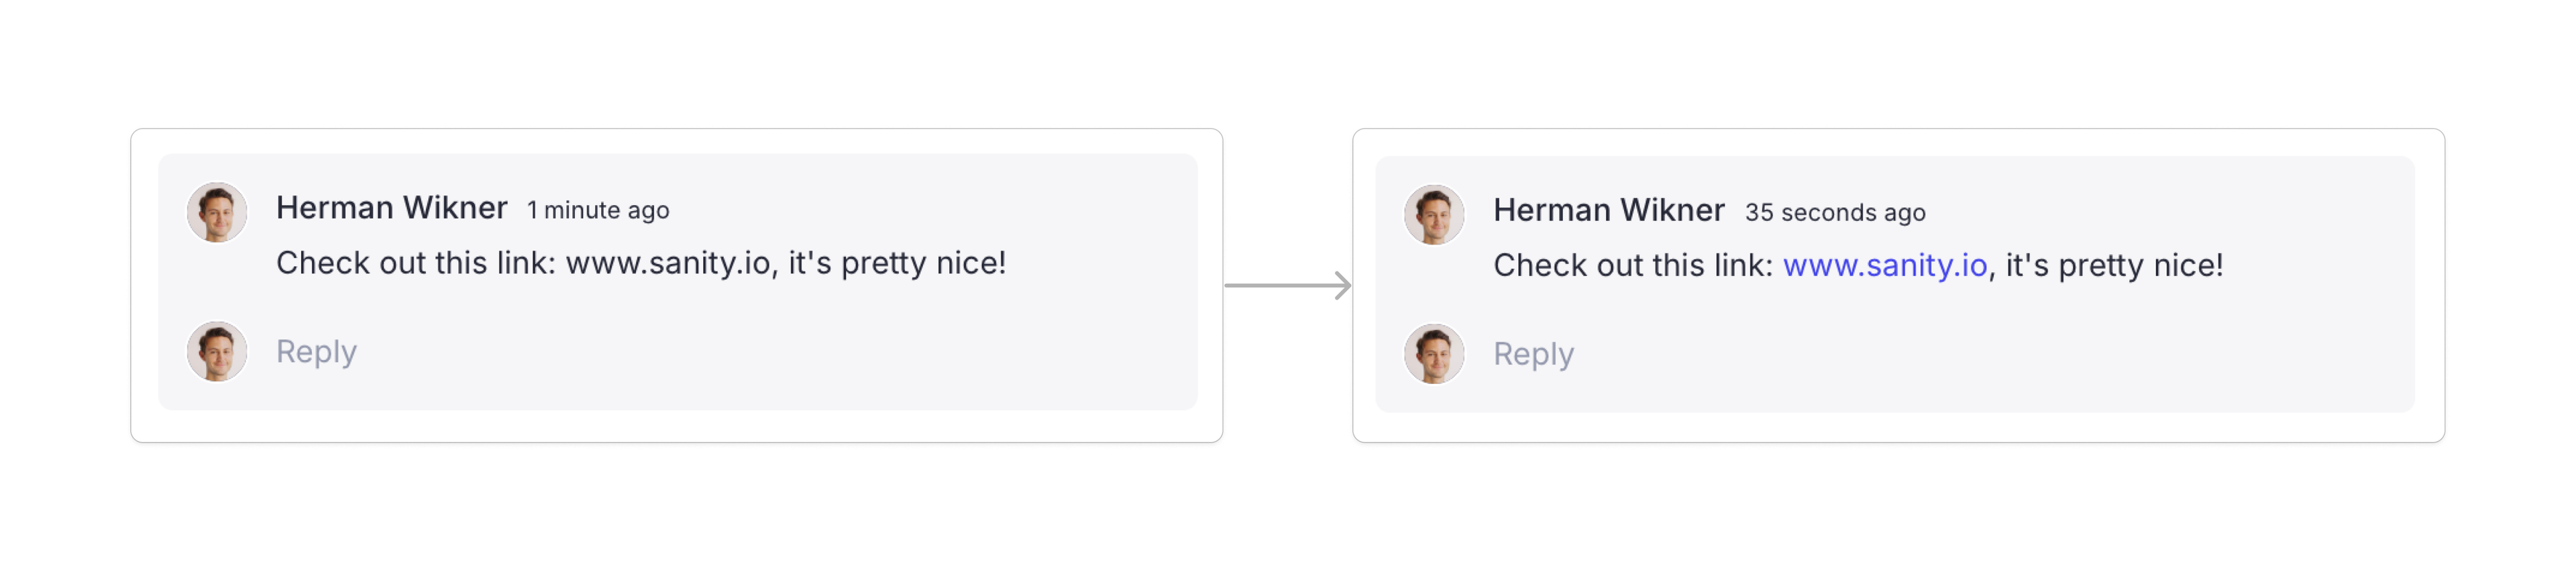Focus the Reply field in the right card

(x=1533, y=355)
